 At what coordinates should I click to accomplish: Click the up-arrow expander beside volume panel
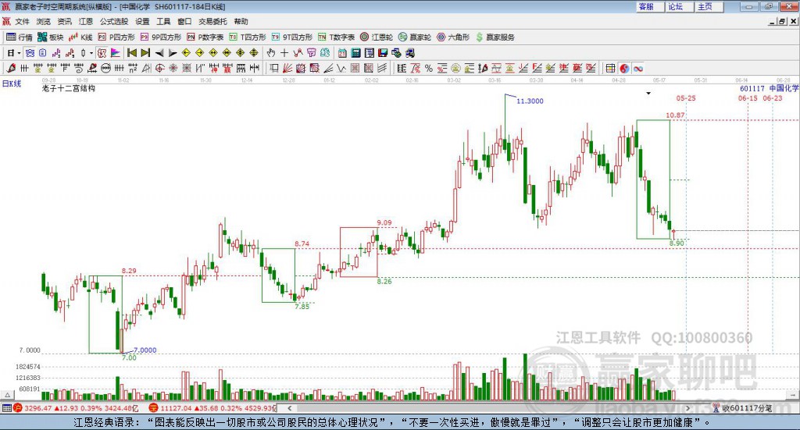[x=7, y=395]
